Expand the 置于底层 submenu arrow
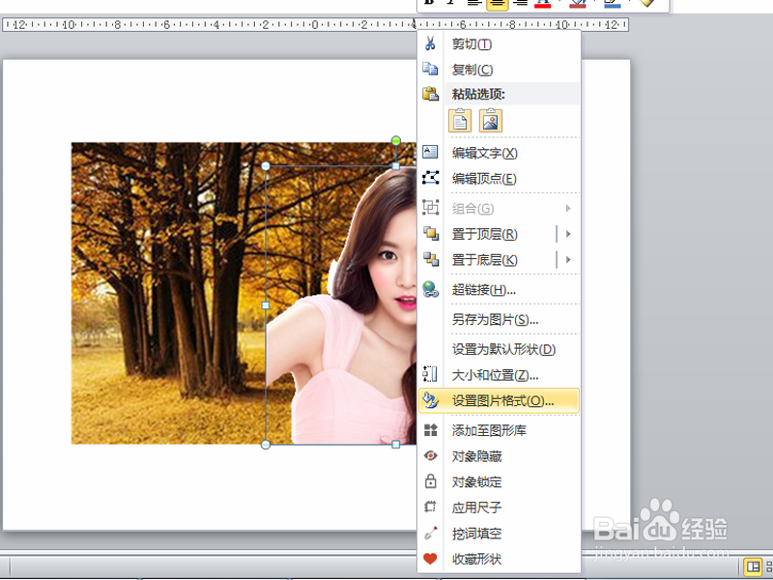This screenshot has width=773, height=580. click(568, 259)
